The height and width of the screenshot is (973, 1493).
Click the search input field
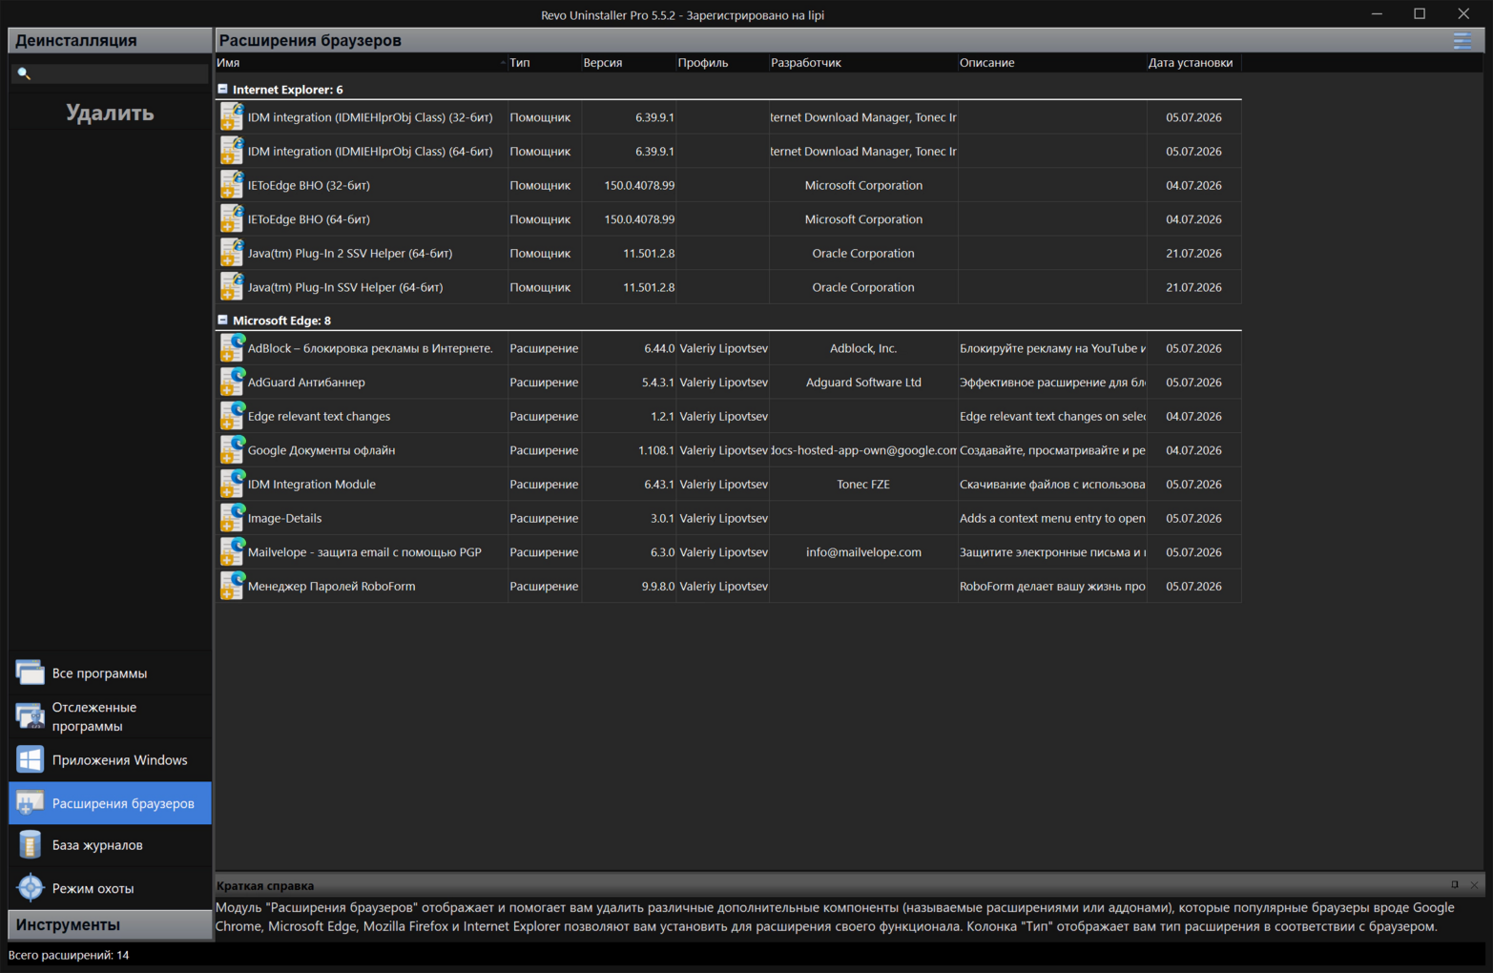point(110,73)
